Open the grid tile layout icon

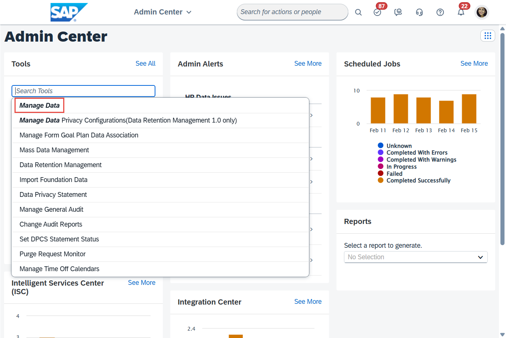click(x=487, y=36)
